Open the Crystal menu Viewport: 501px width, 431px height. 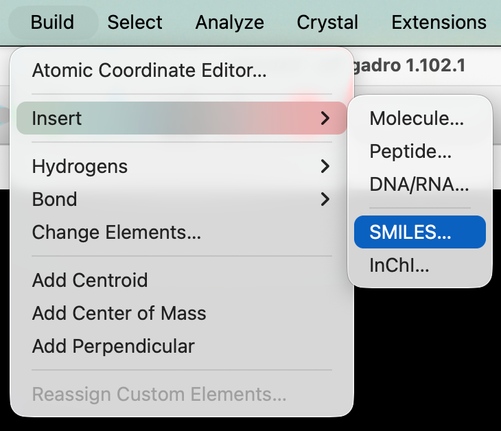click(327, 22)
